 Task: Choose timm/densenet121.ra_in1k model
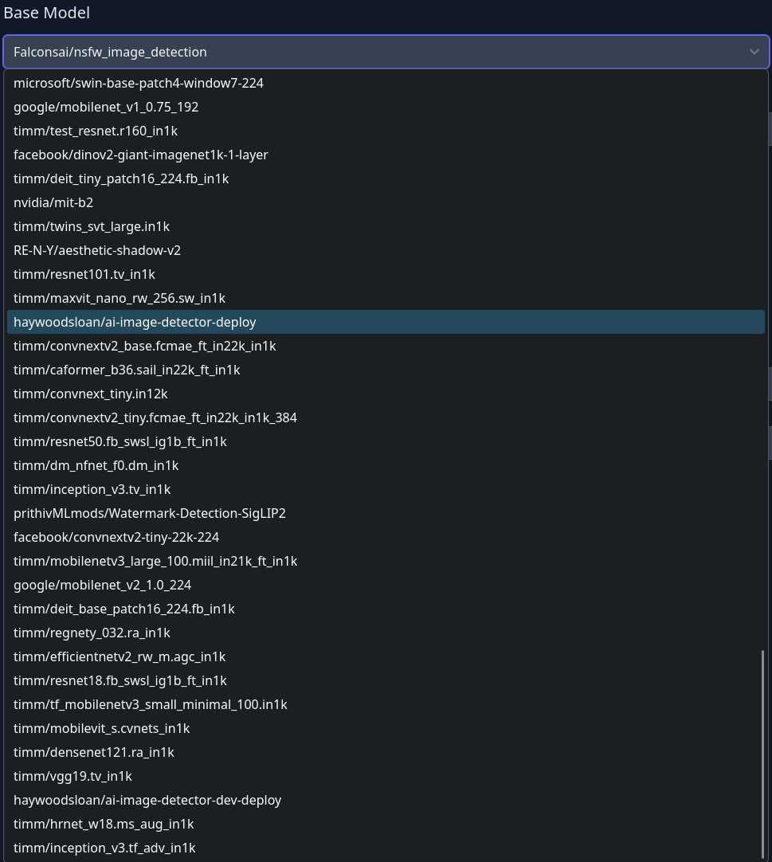pos(386,753)
